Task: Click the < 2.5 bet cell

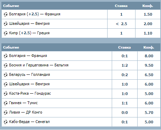Action: click(x=121, y=24)
